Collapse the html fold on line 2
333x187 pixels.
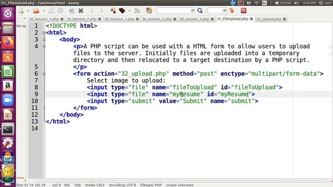point(44,33)
